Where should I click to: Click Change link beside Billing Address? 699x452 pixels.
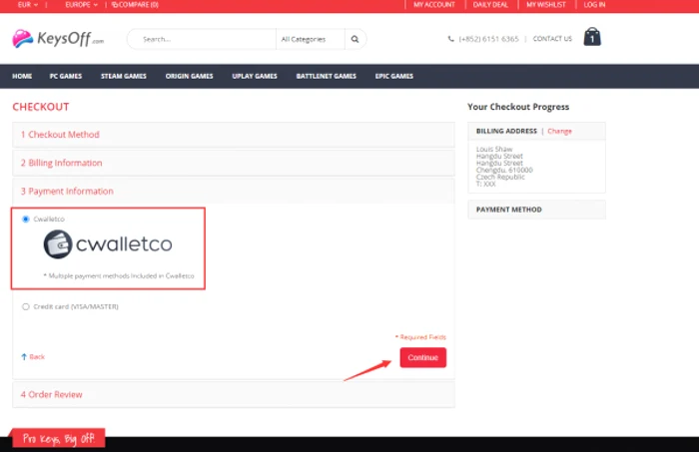click(x=559, y=131)
